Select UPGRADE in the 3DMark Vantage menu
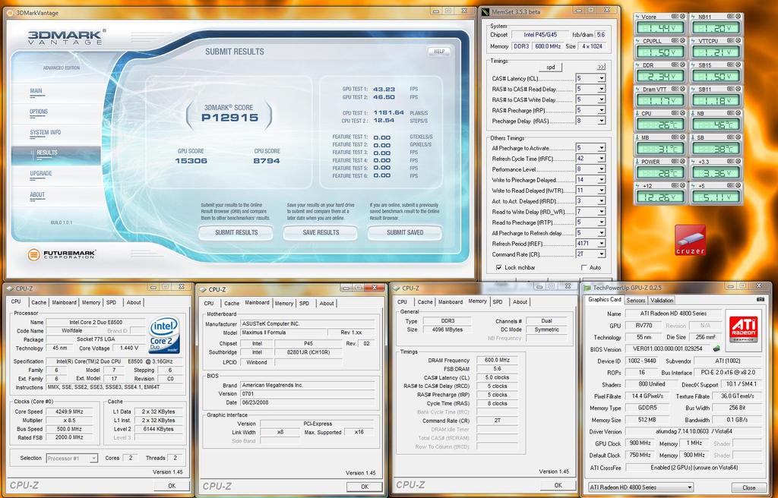 click(x=41, y=174)
